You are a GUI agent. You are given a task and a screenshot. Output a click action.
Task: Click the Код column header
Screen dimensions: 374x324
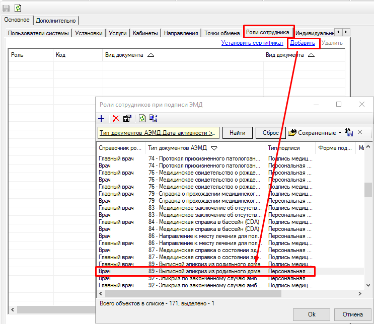point(78,55)
